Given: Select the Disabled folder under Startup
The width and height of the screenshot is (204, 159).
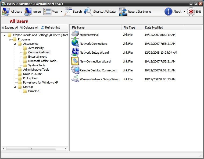Looking at the screenshot, I should (x=34, y=91).
